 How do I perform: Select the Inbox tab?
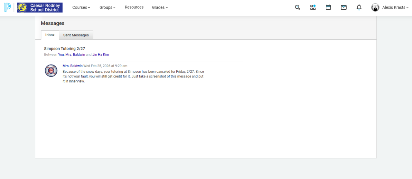(x=50, y=35)
